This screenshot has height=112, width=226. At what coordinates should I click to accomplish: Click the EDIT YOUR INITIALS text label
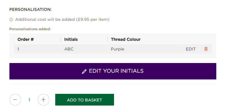pyautogui.click(x=116, y=71)
